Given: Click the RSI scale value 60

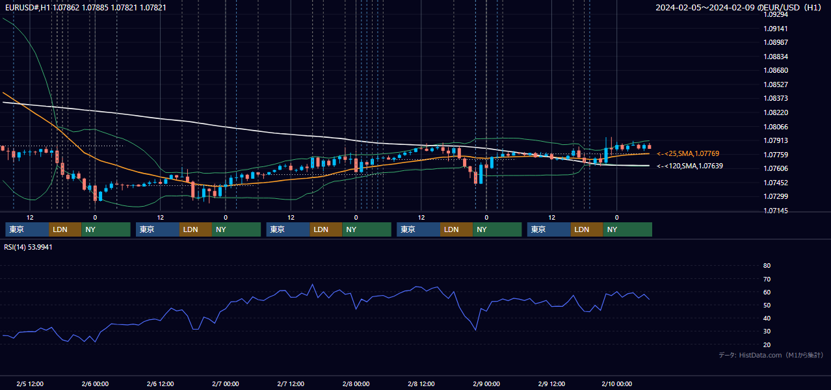Looking at the screenshot, I should pyautogui.click(x=767, y=292).
